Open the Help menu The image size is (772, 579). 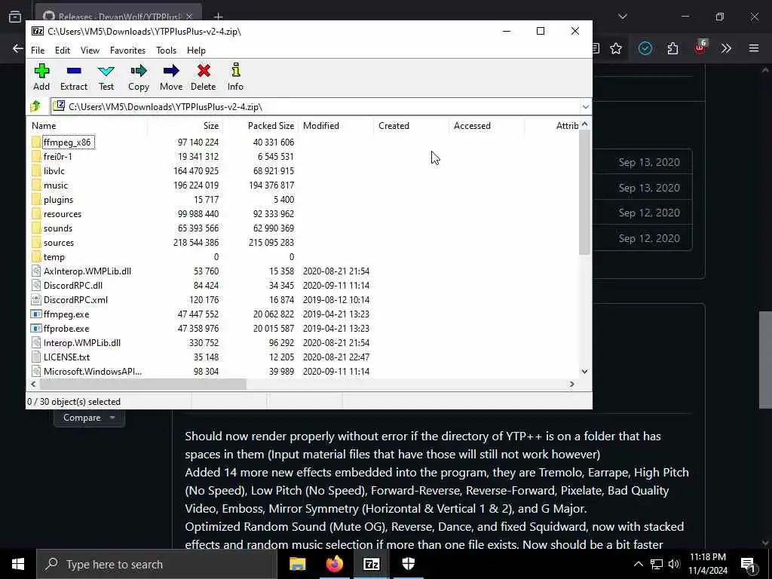pyautogui.click(x=196, y=51)
